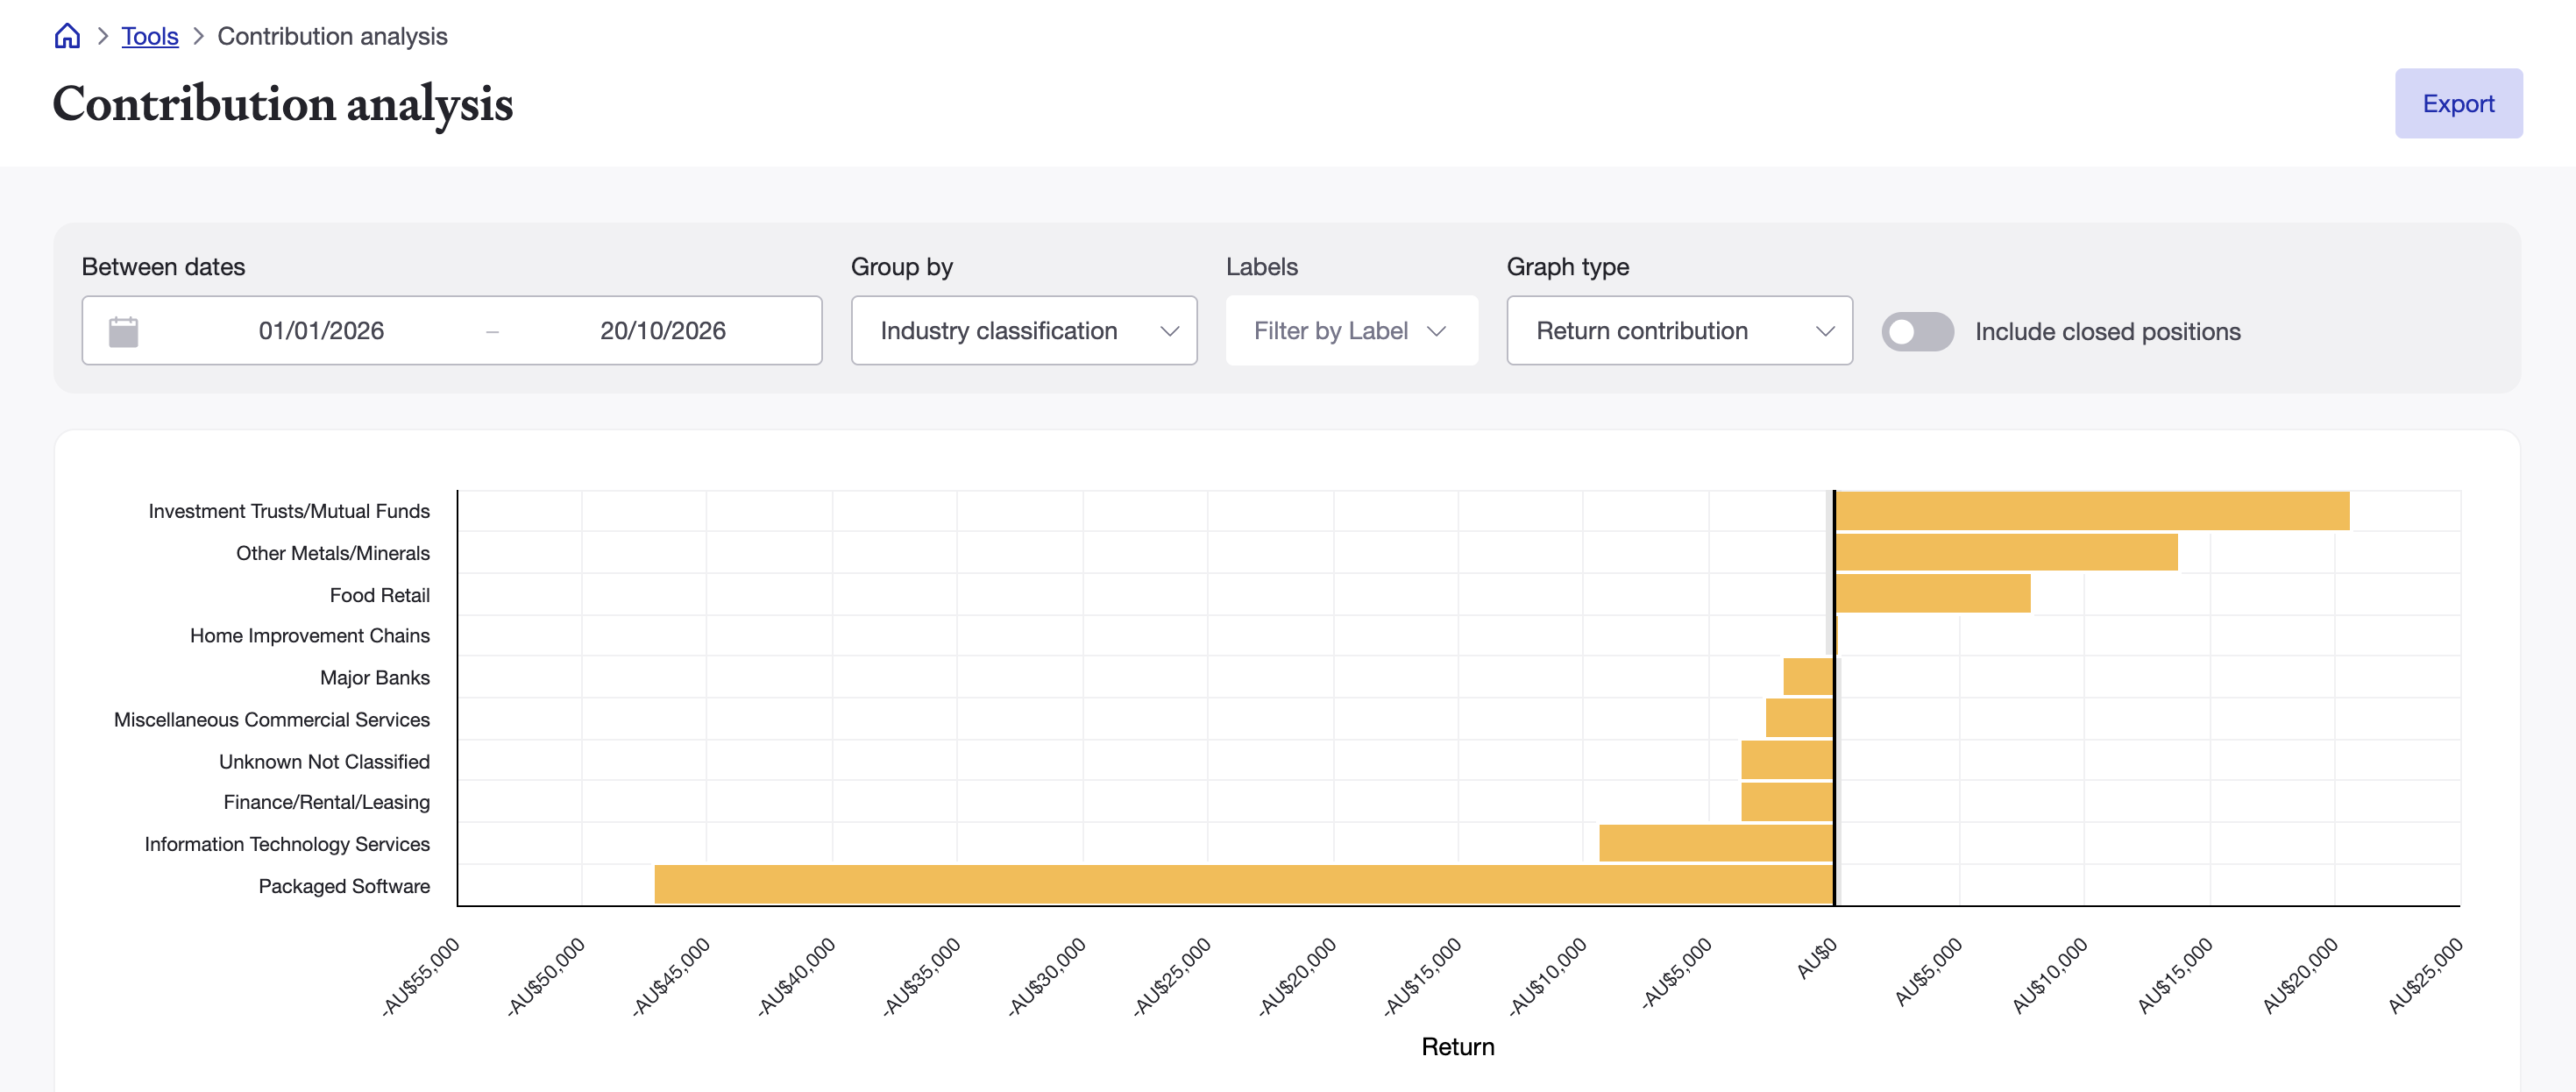Click the Investment Trusts/Mutual Funds axis label

click(x=289, y=511)
